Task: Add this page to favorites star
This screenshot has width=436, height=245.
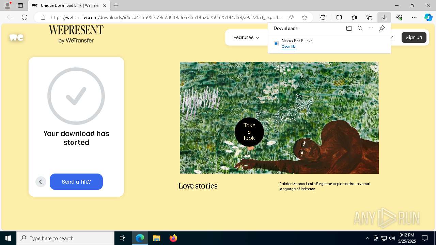Action: 305,17
